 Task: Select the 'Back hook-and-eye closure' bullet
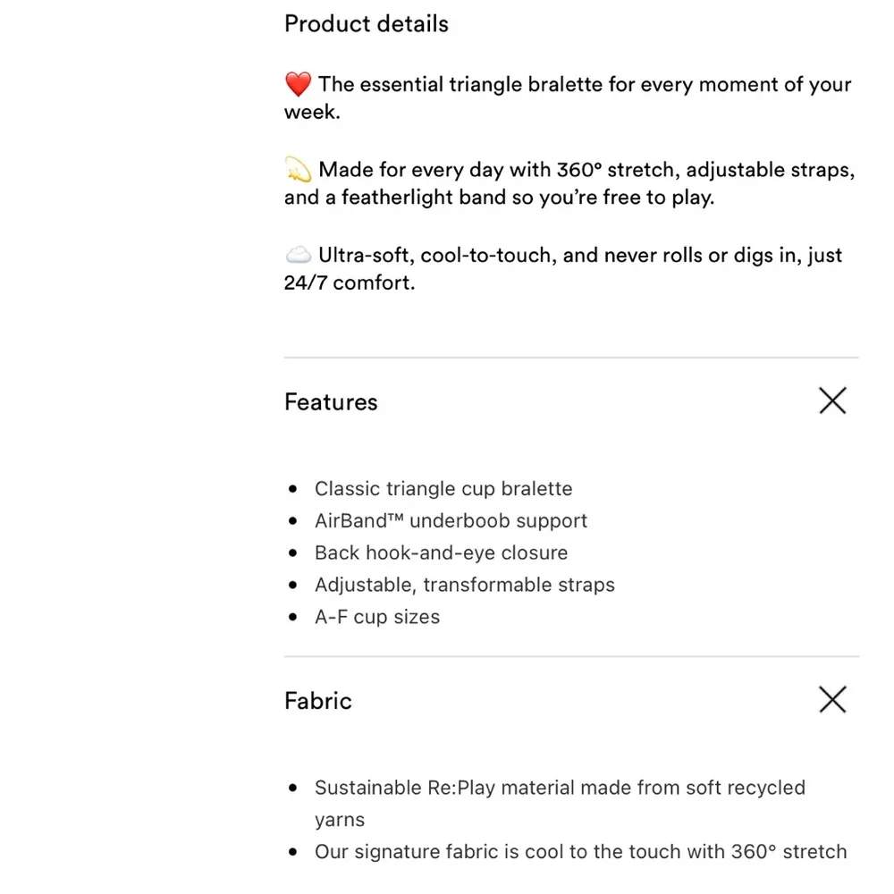pyautogui.click(x=441, y=553)
